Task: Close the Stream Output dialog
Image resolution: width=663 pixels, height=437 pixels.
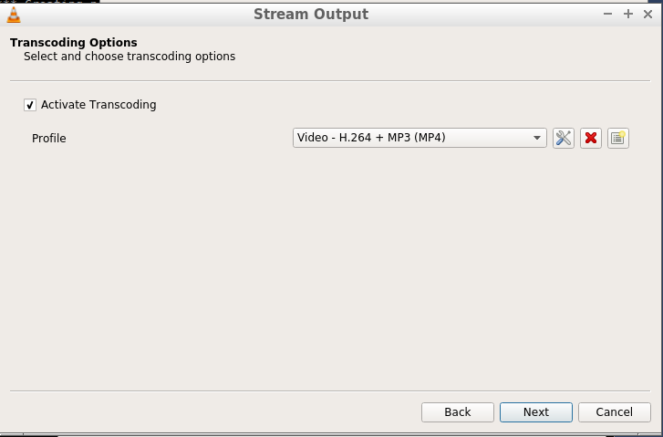Action: 647,14
